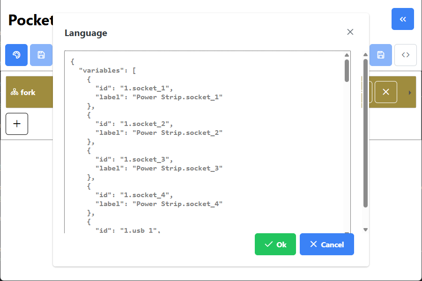
Task: Open the palette theme icon
Action: [x=16, y=55]
